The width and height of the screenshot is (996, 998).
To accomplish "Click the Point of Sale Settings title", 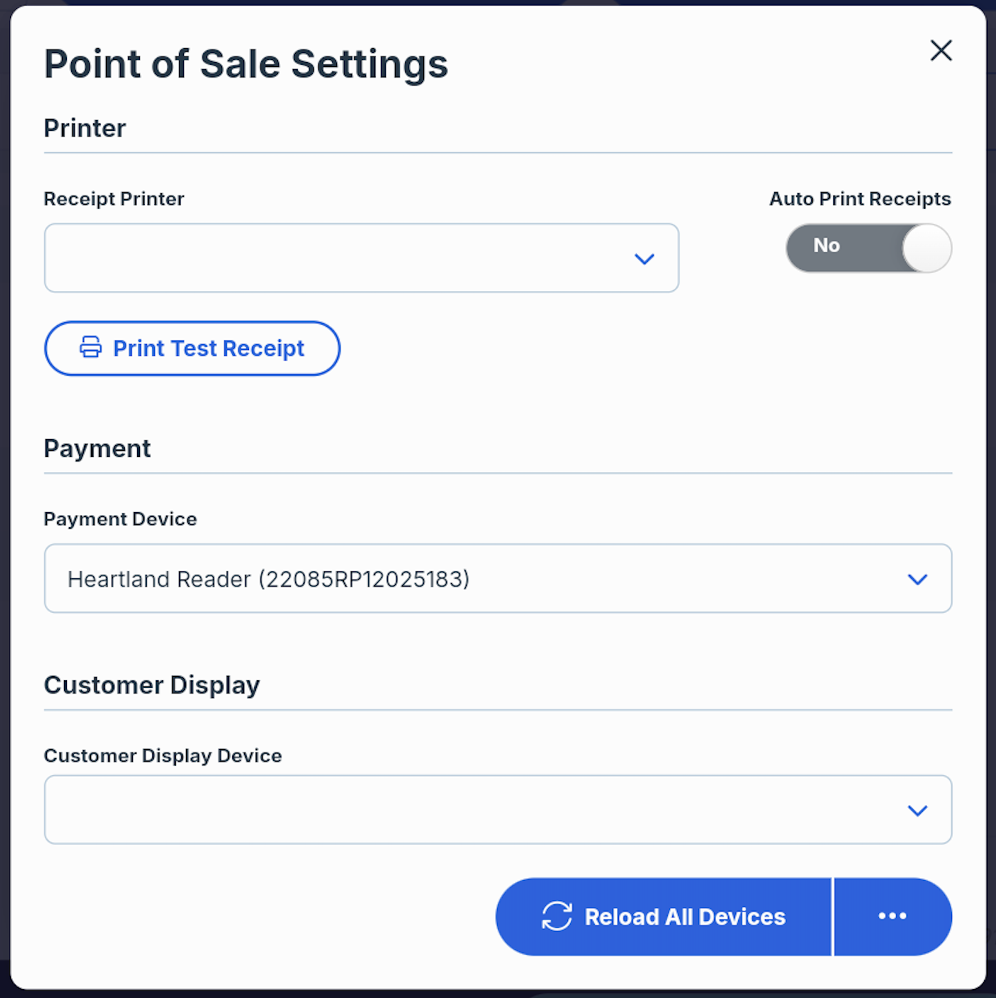I will click(x=246, y=64).
